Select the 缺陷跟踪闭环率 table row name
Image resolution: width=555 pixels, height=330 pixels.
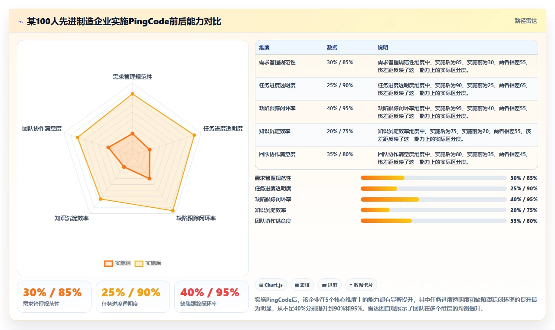tap(277, 108)
